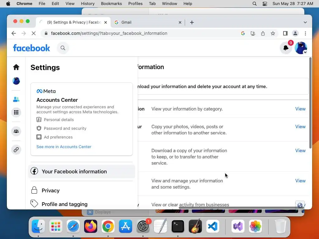This screenshot has height=239, width=319.
Task: Select the Settings & Privacy Facebook tab
Action: pos(73,22)
